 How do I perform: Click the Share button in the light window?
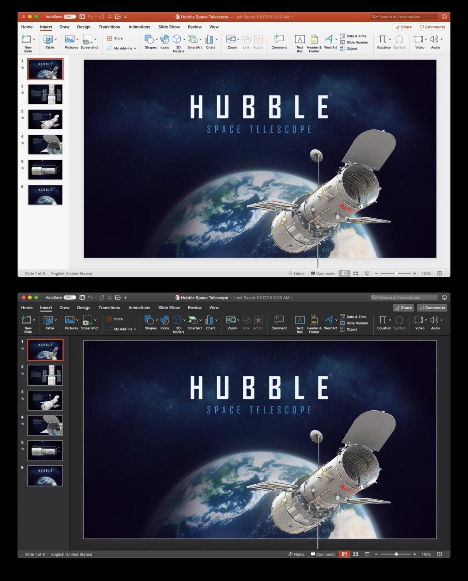(x=403, y=27)
